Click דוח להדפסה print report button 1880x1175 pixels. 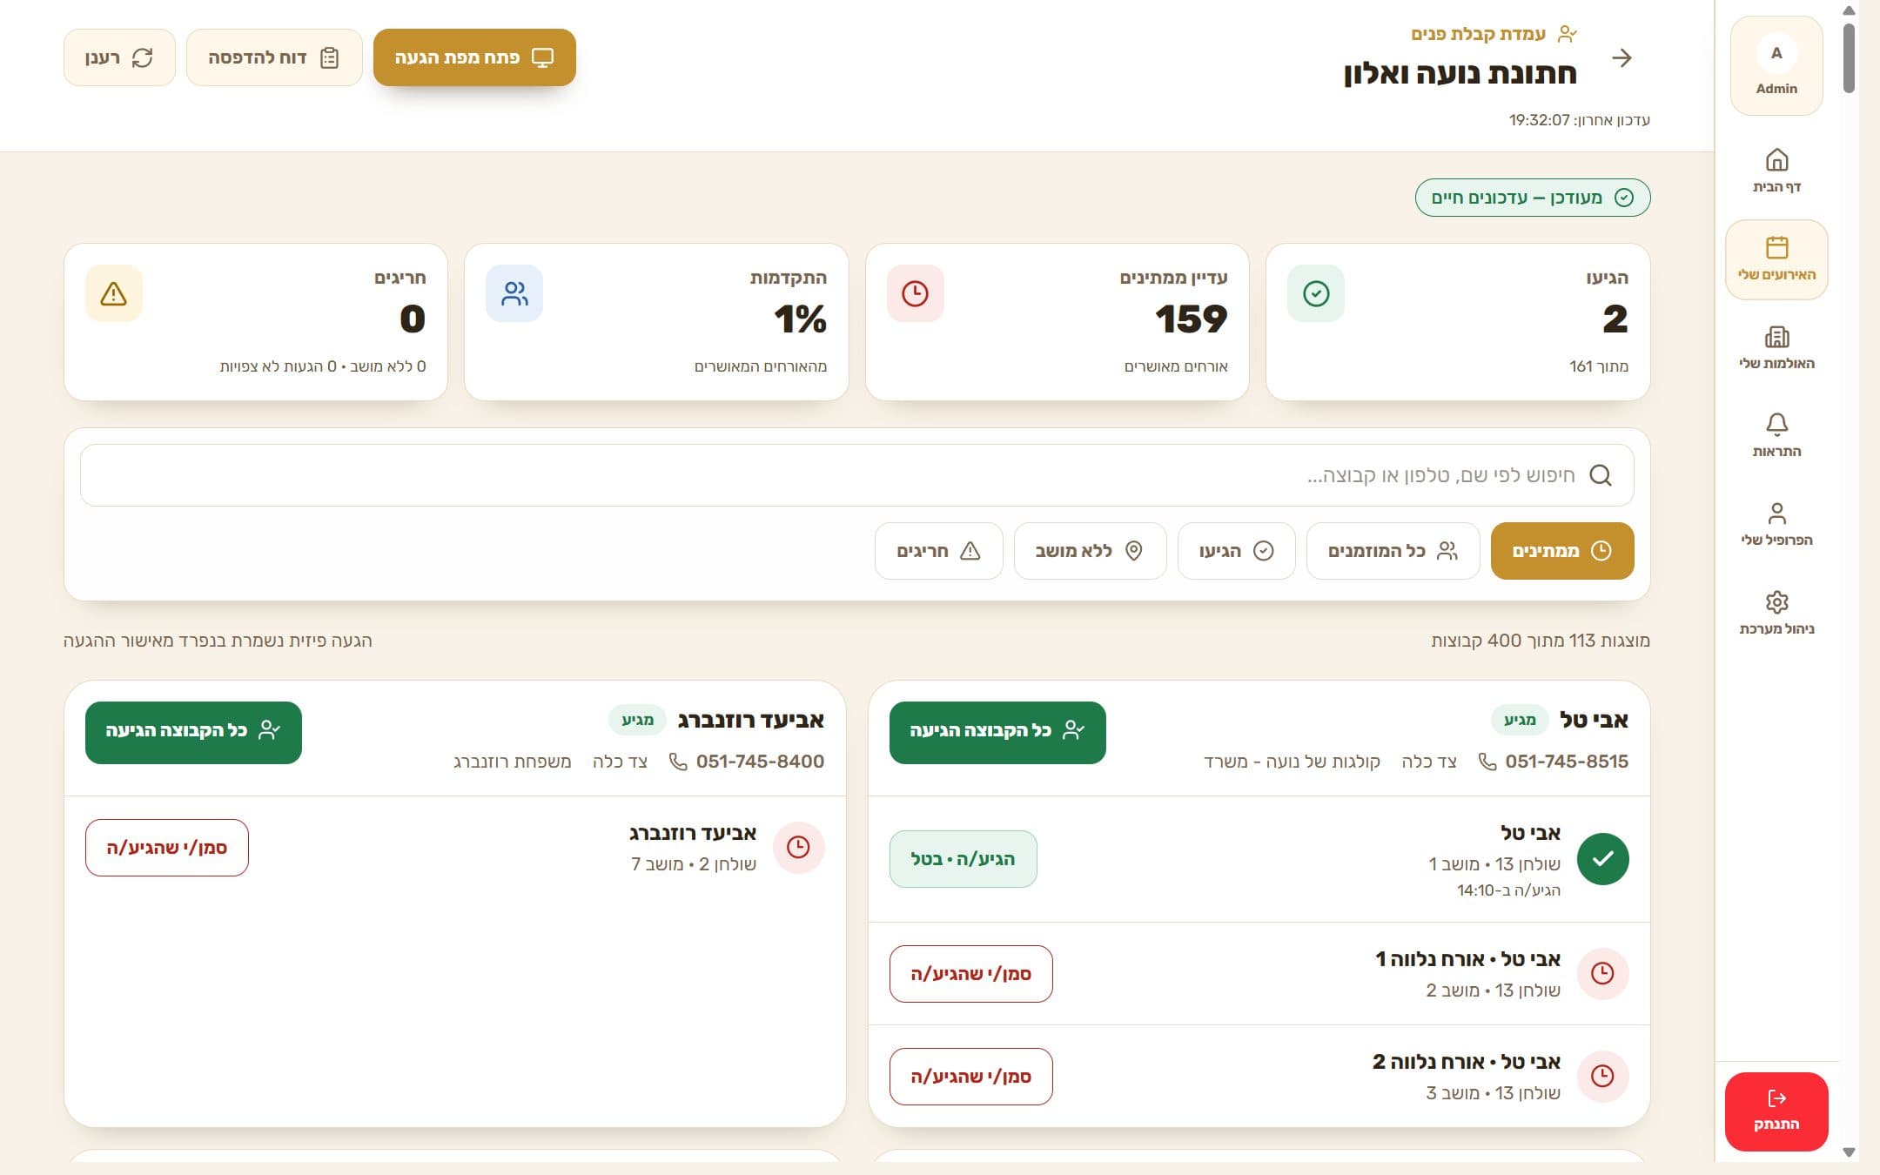click(274, 57)
